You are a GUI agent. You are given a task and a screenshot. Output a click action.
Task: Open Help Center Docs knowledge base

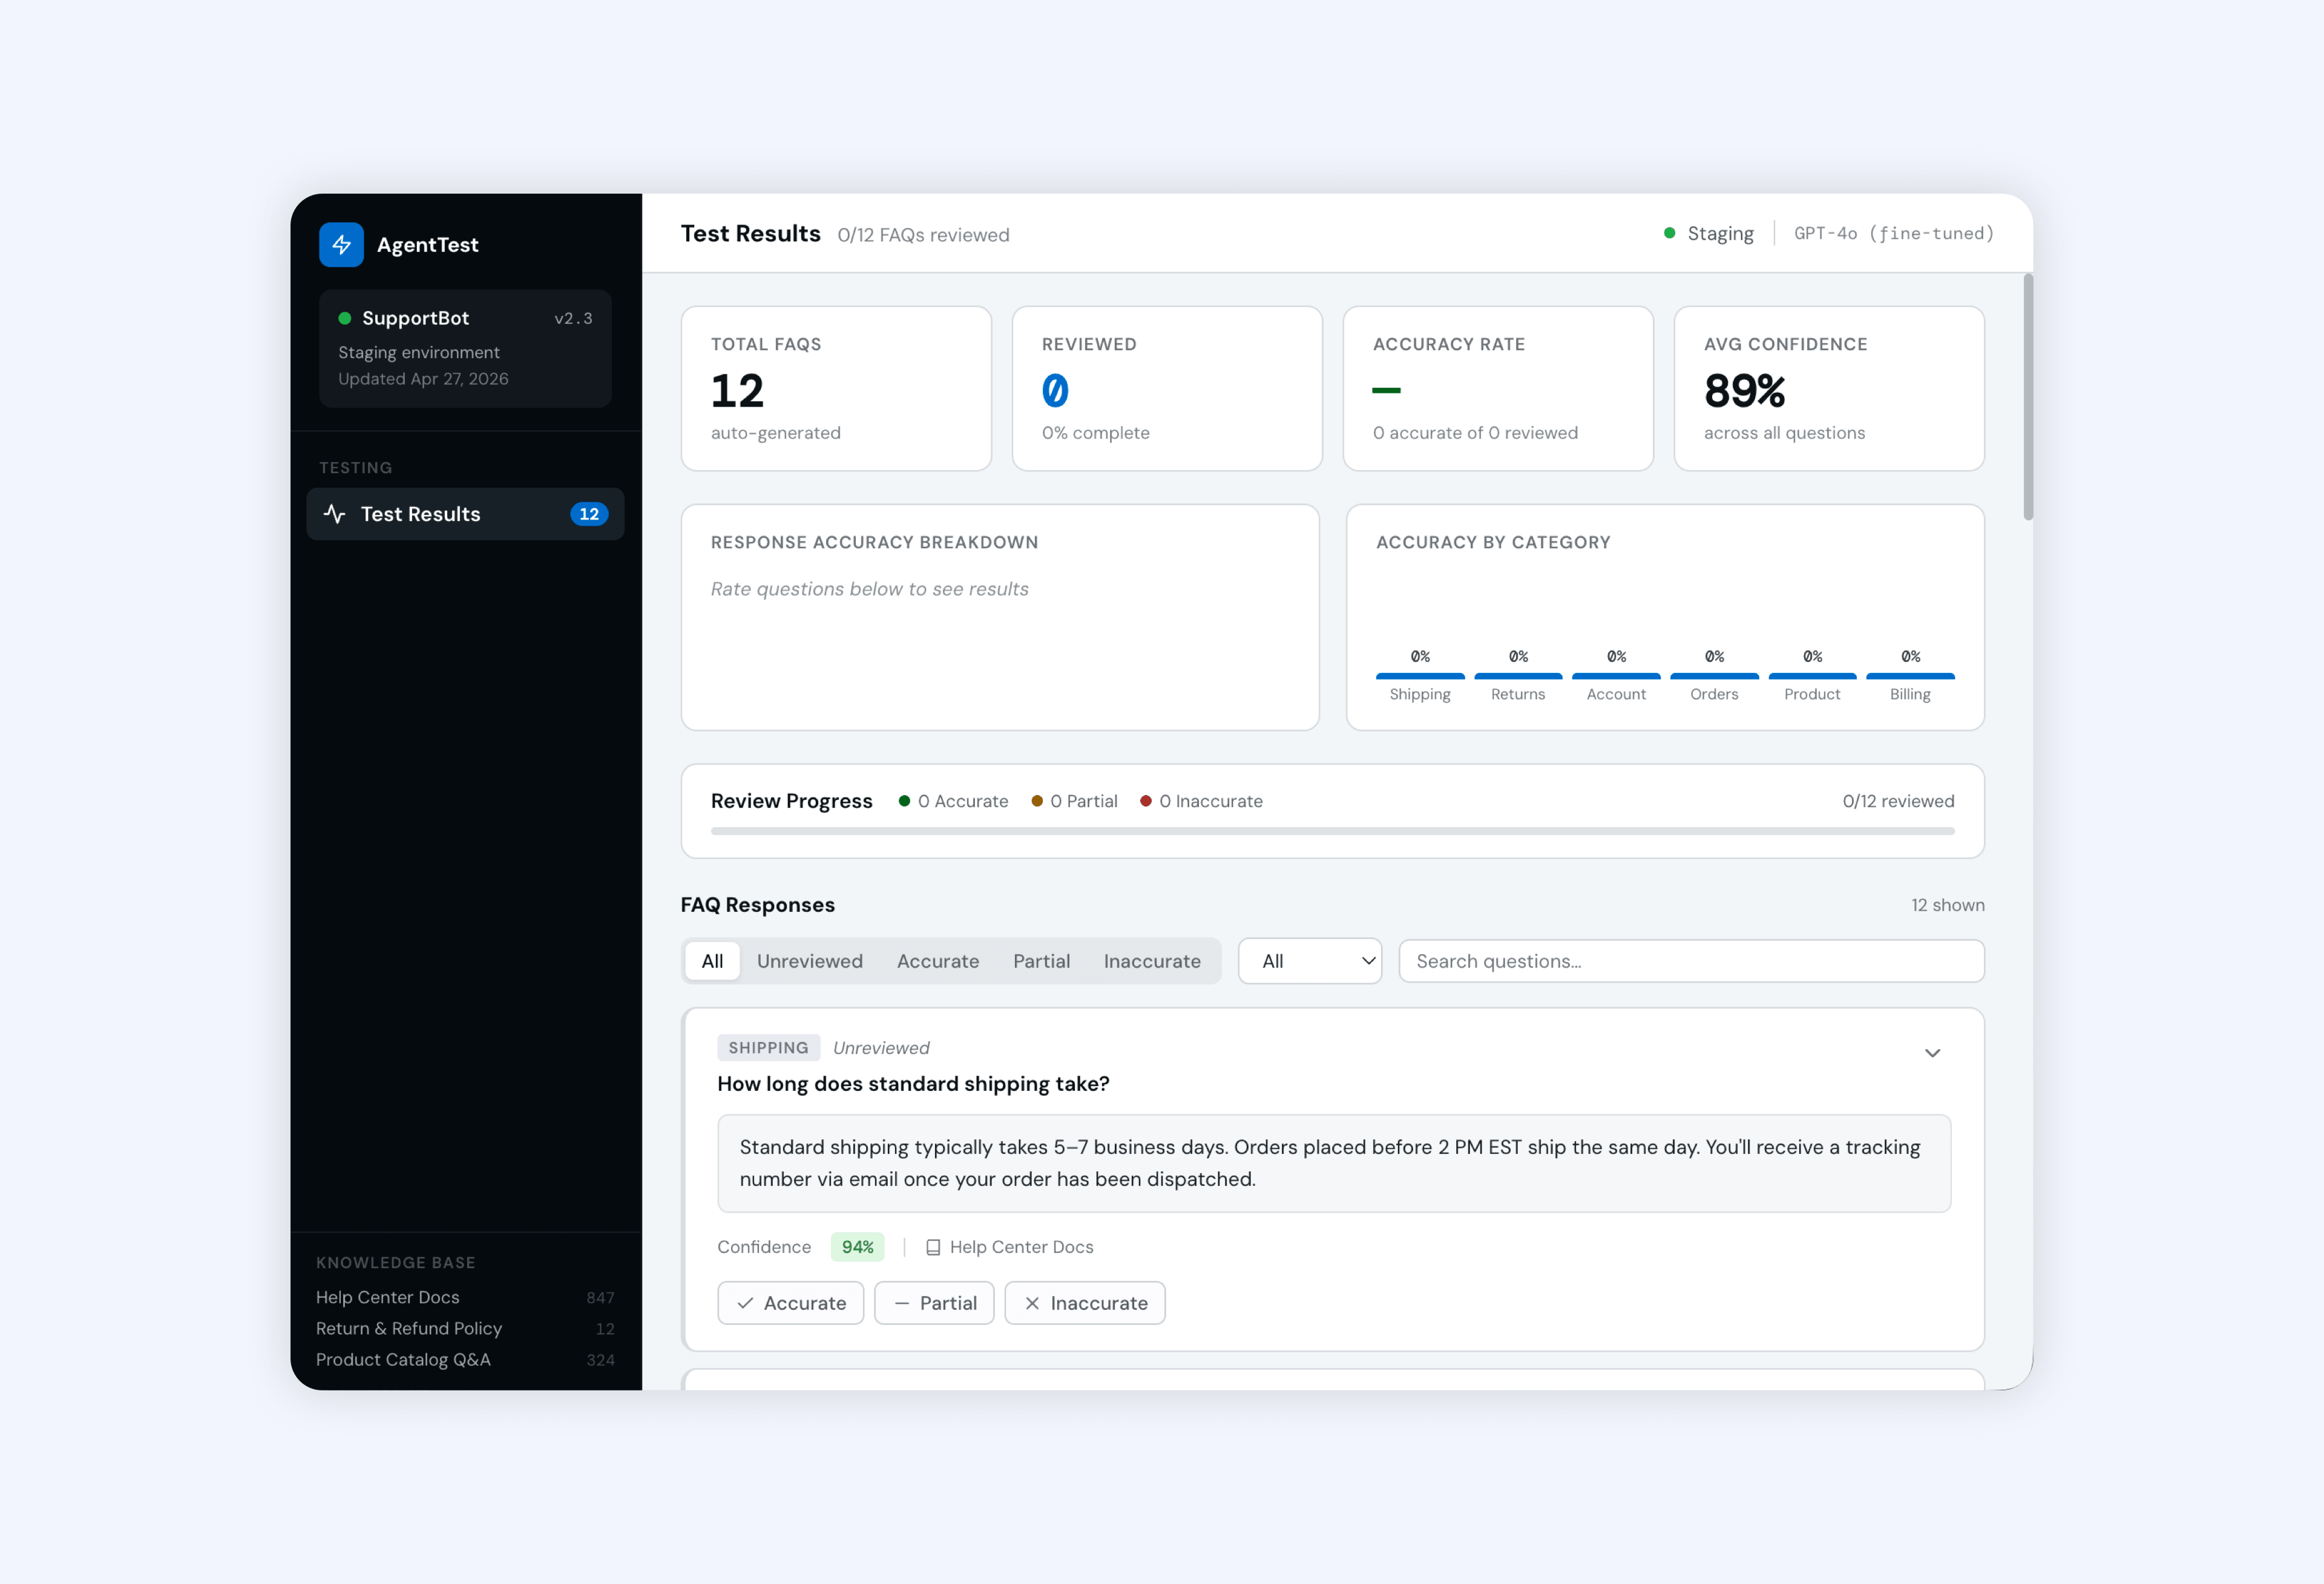click(465, 1297)
